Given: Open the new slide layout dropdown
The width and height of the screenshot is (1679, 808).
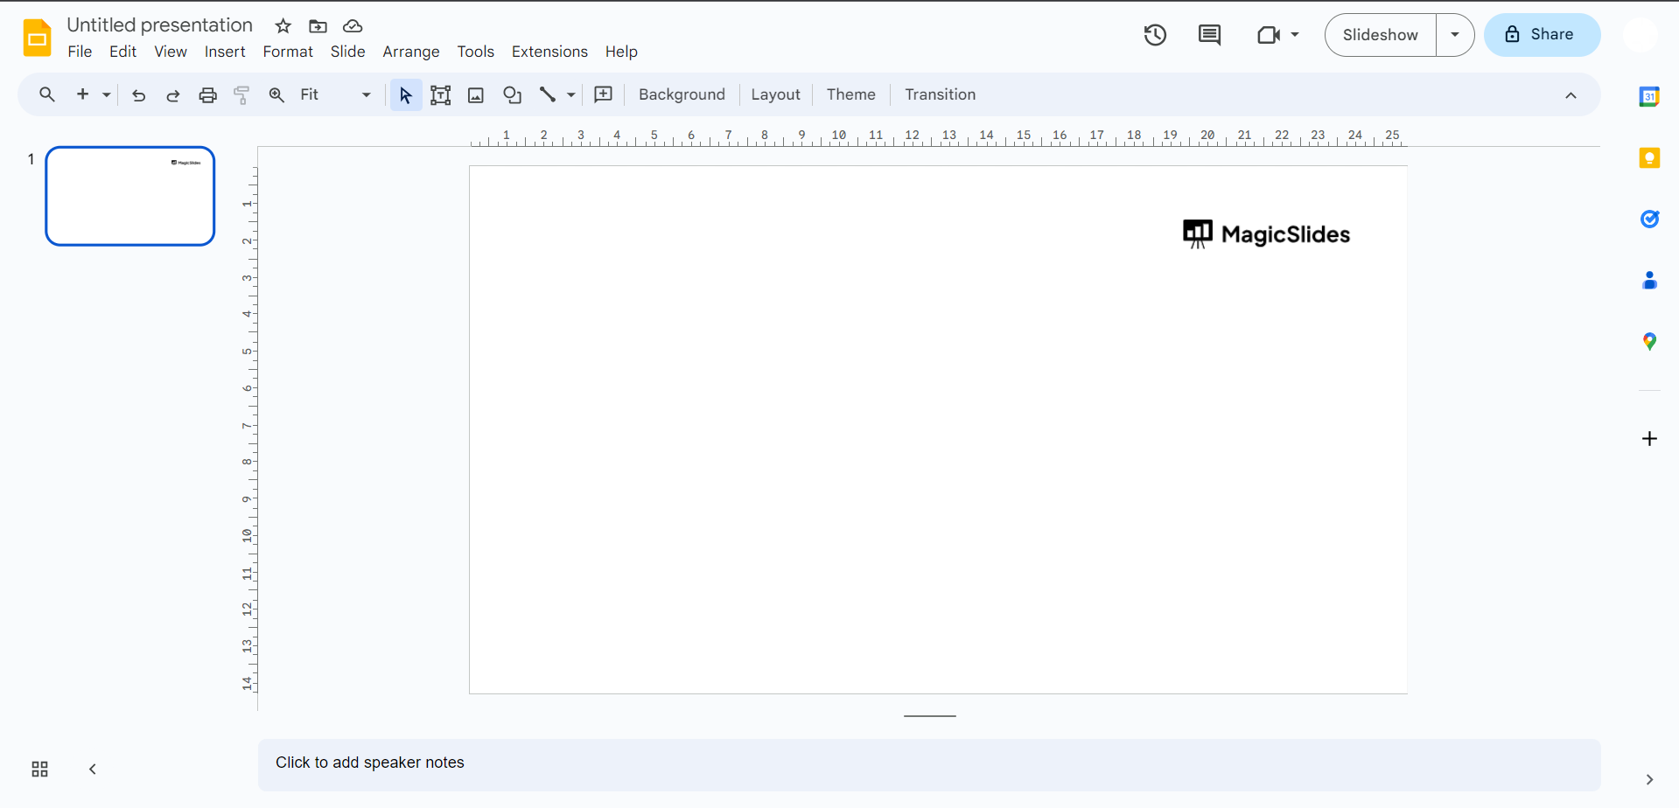Looking at the screenshot, I should tap(106, 94).
